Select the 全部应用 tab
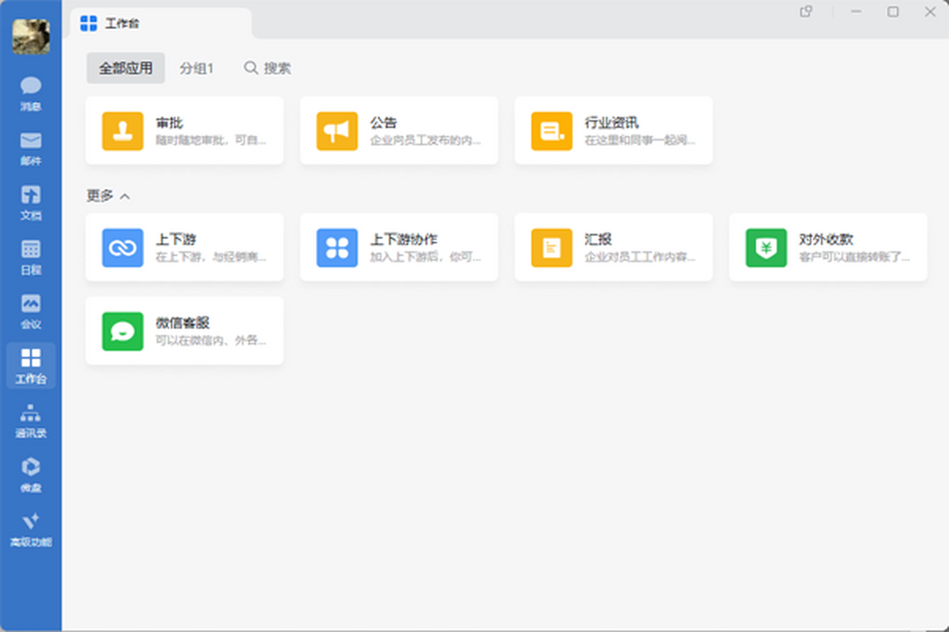949x632 pixels. click(x=126, y=68)
